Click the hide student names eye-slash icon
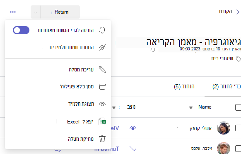This screenshot has height=154, width=241. [x=102, y=47]
